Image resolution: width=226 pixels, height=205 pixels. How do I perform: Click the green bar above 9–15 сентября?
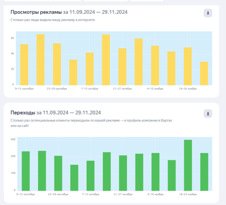click(x=26, y=171)
